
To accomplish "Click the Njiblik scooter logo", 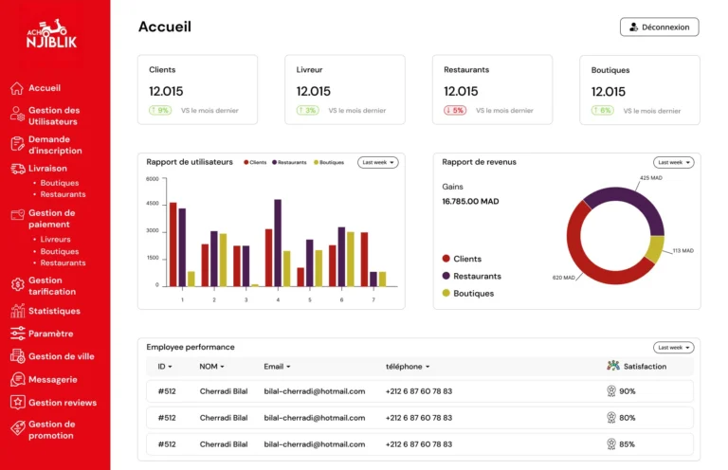I will (51, 33).
